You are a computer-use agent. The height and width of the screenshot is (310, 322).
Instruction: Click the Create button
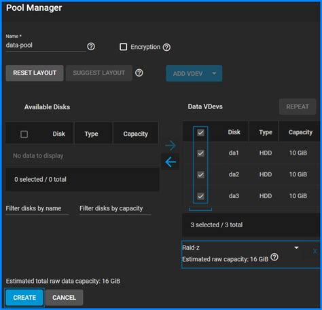click(x=24, y=298)
